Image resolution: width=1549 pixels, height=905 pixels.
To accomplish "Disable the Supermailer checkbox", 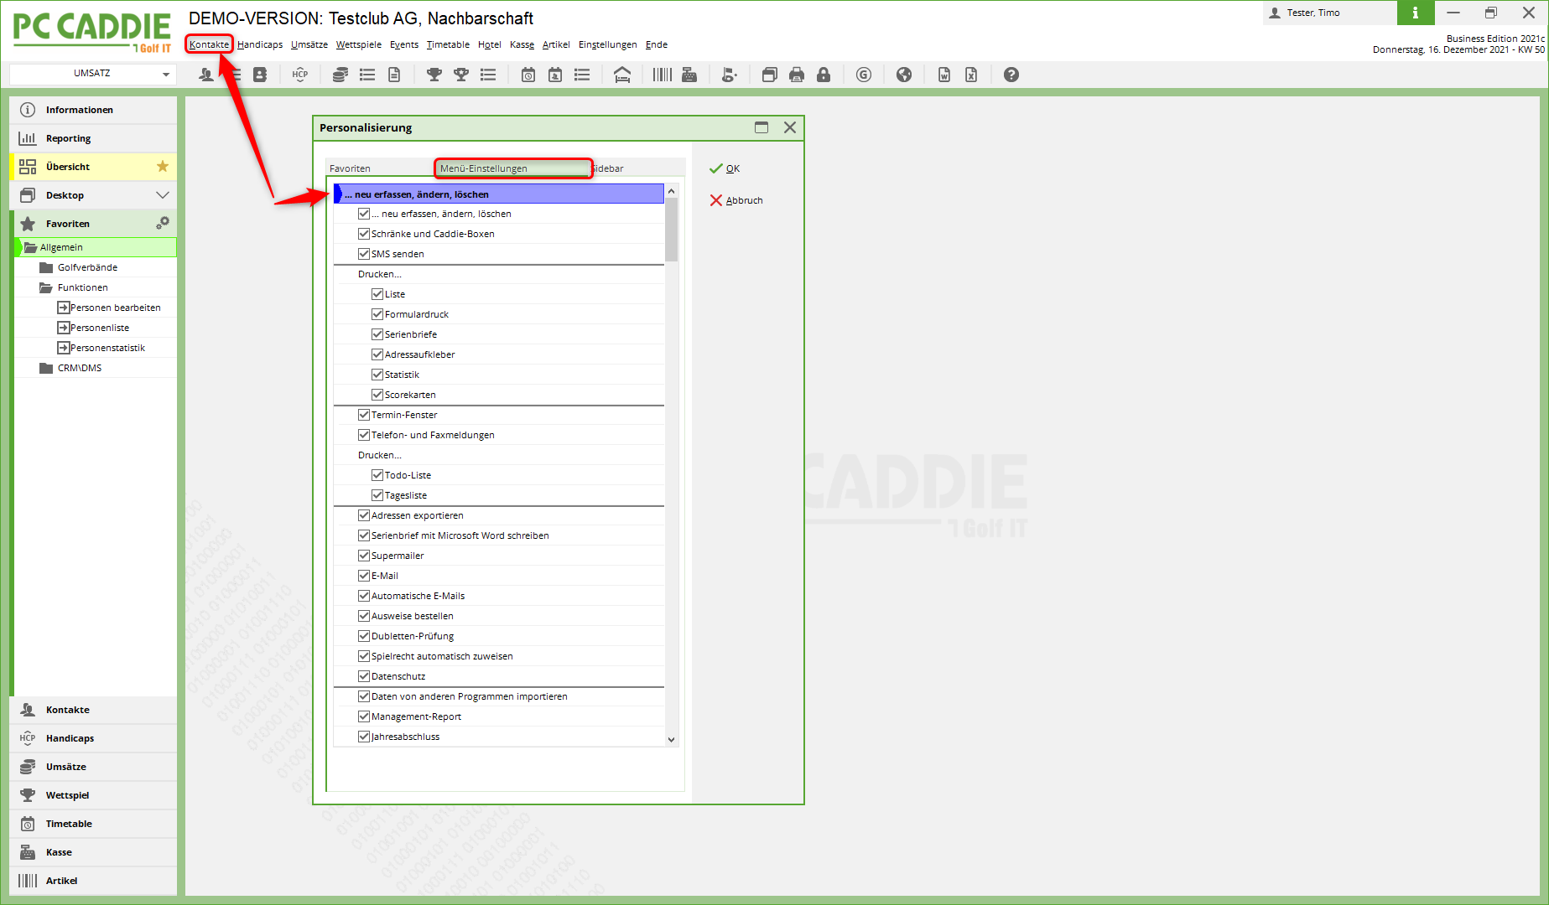I will pyautogui.click(x=364, y=556).
